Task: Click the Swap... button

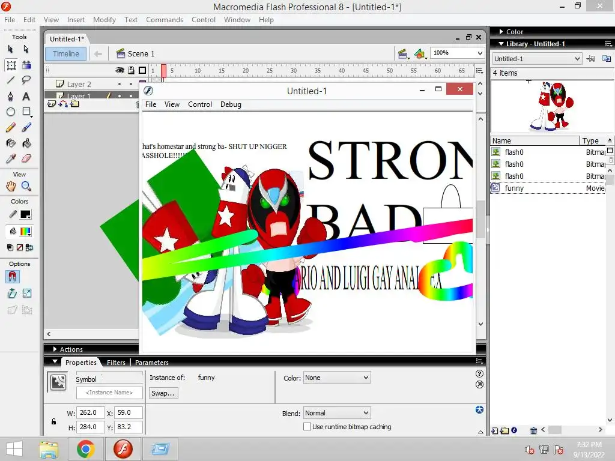Action: click(163, 393)
